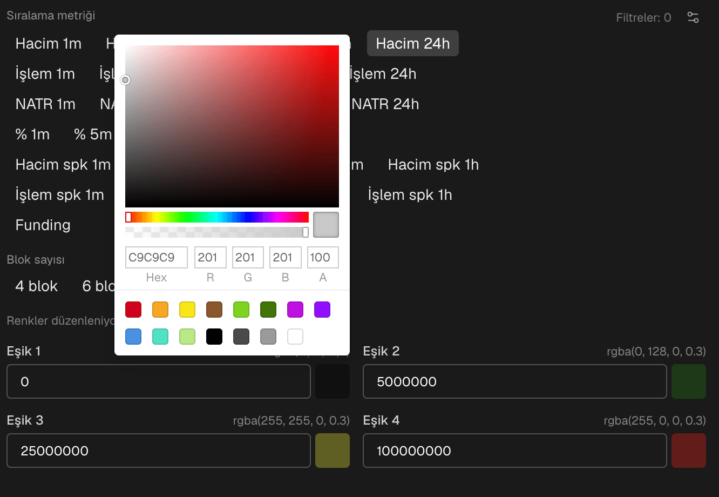Pick the black preset color swatch
719x497 pixels.
coord(214,337)
